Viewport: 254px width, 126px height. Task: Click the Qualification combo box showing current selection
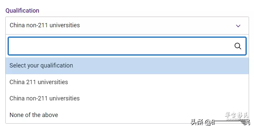point(127,26)
